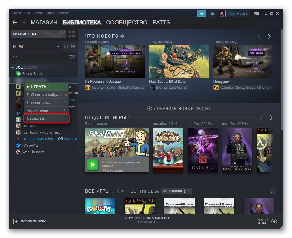The image size is (292, 238).
Task: Click the user avatar picture
Action: tap(222, 14)
